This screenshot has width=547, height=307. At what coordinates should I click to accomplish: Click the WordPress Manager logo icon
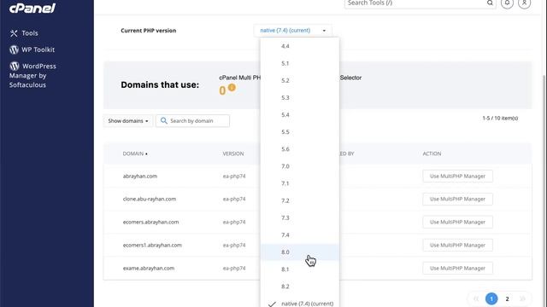click(x=15, y=66)
